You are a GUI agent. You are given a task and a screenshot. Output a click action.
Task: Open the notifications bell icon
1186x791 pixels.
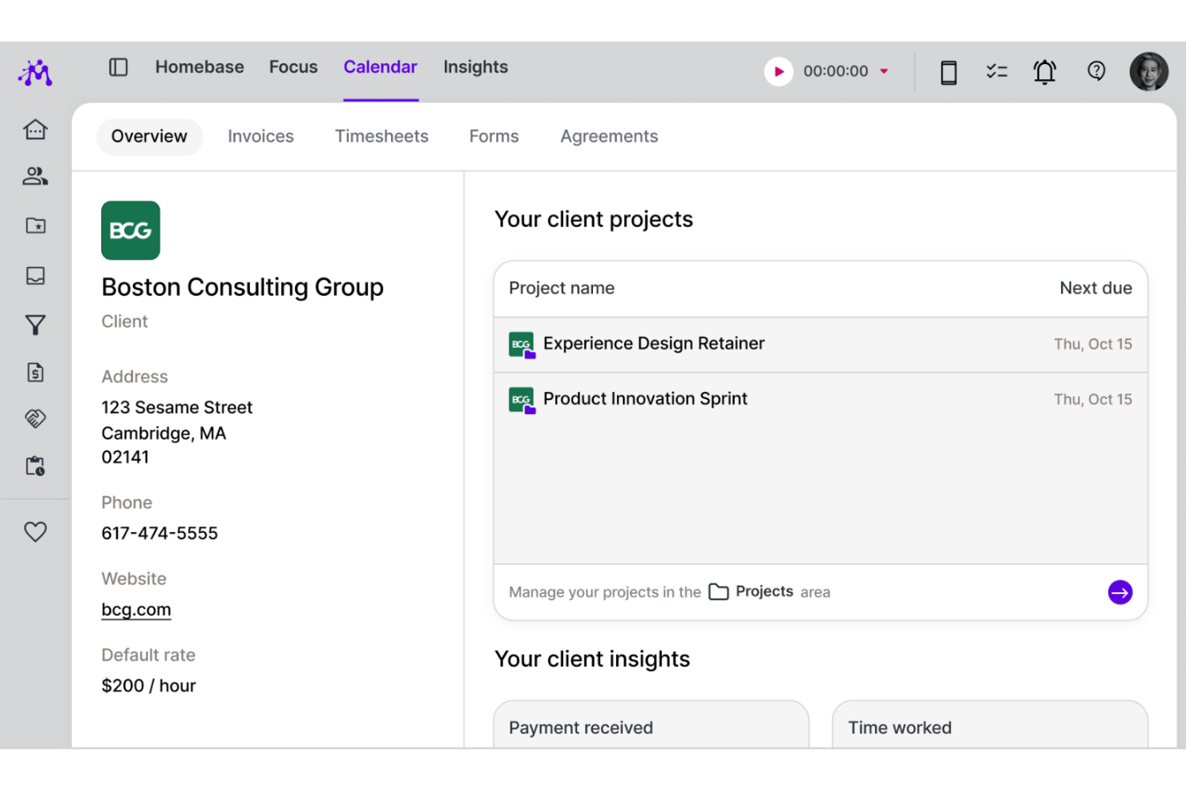1045,72
